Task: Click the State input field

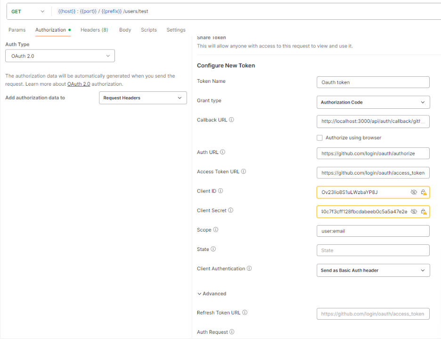Action: [373, 250]
